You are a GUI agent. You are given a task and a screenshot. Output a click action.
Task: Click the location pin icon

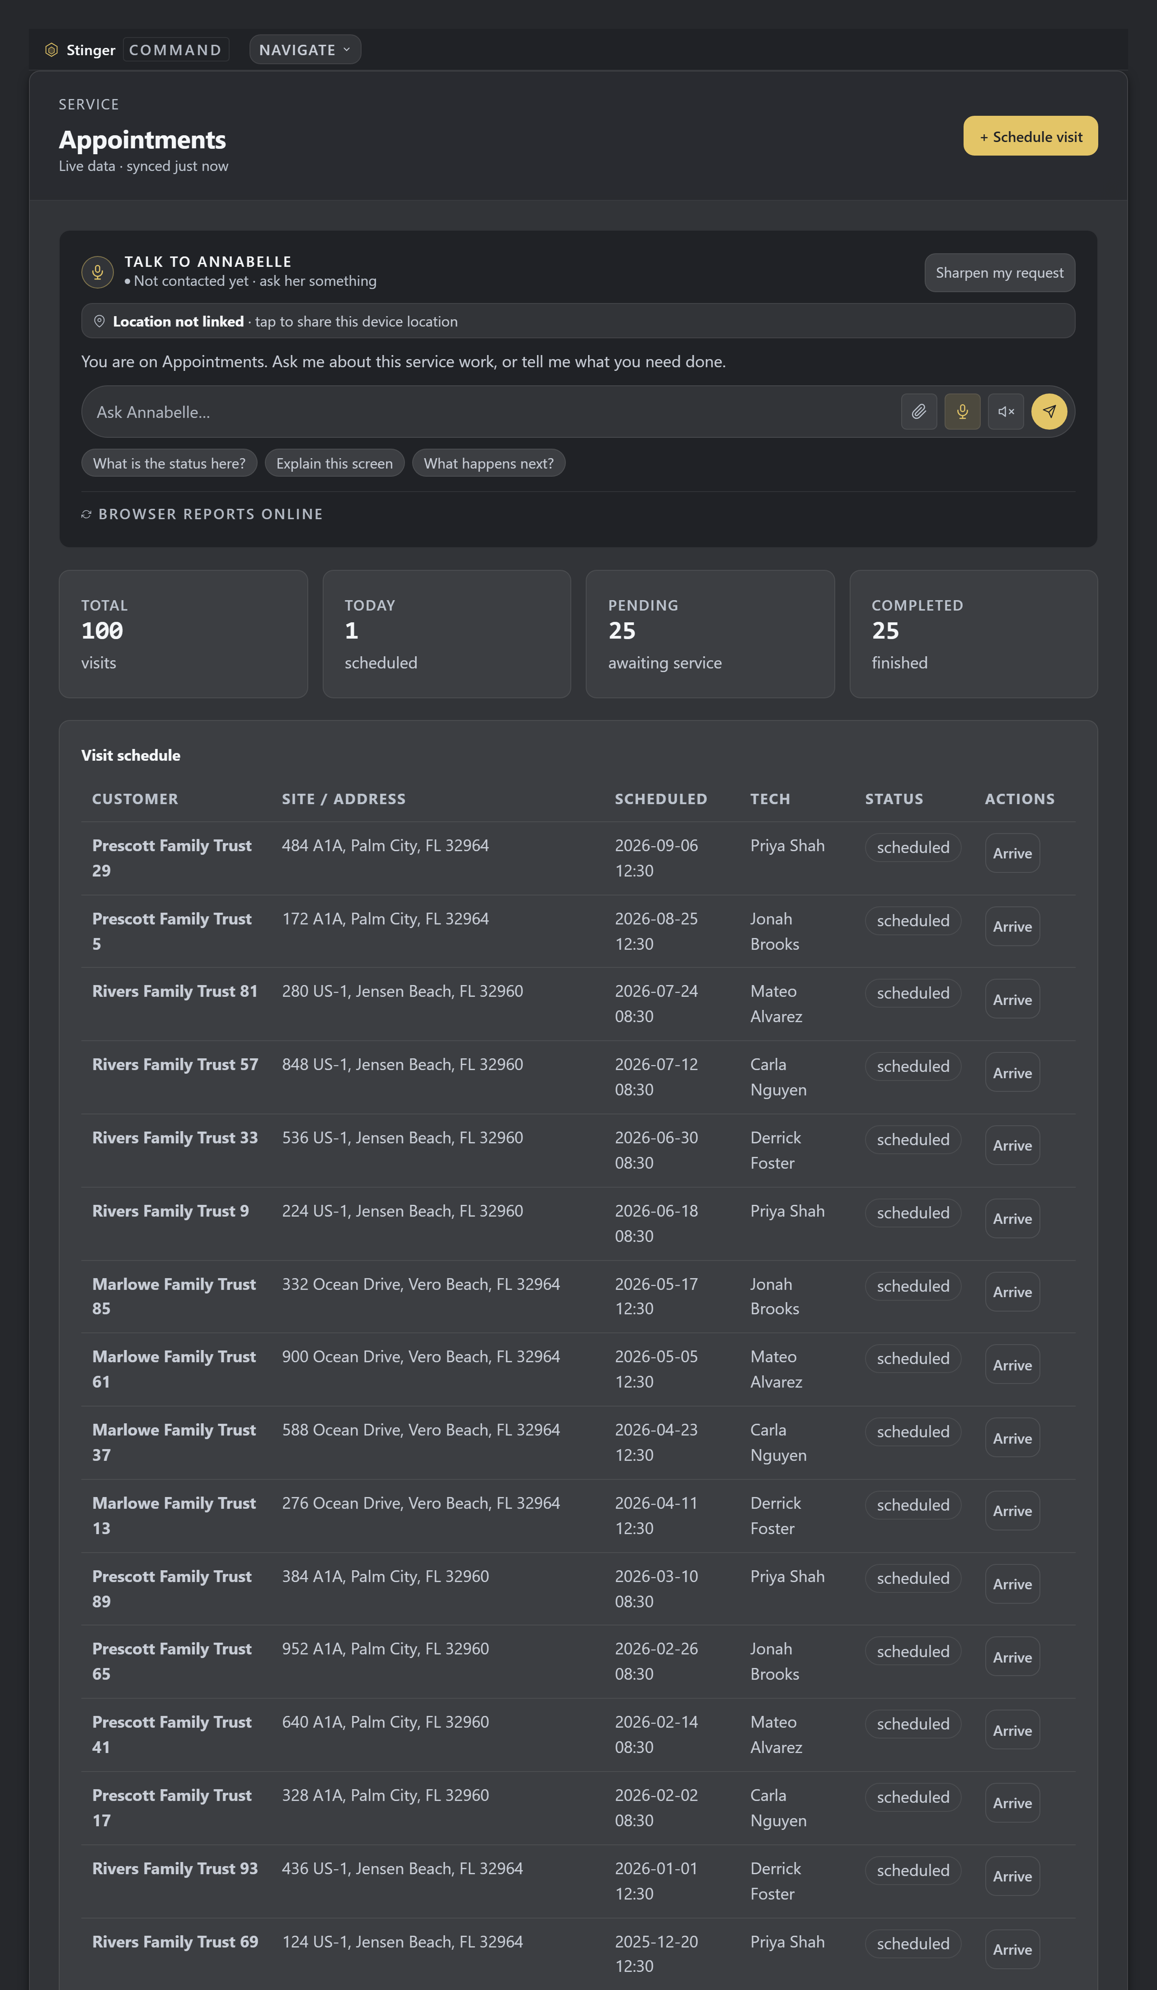99,322
